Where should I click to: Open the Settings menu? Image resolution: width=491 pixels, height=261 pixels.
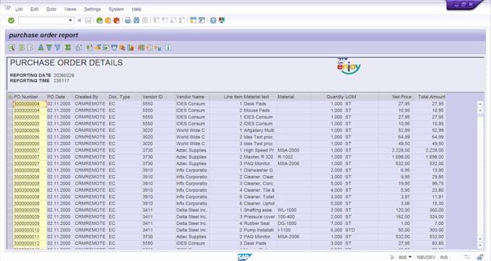(92, 9)
